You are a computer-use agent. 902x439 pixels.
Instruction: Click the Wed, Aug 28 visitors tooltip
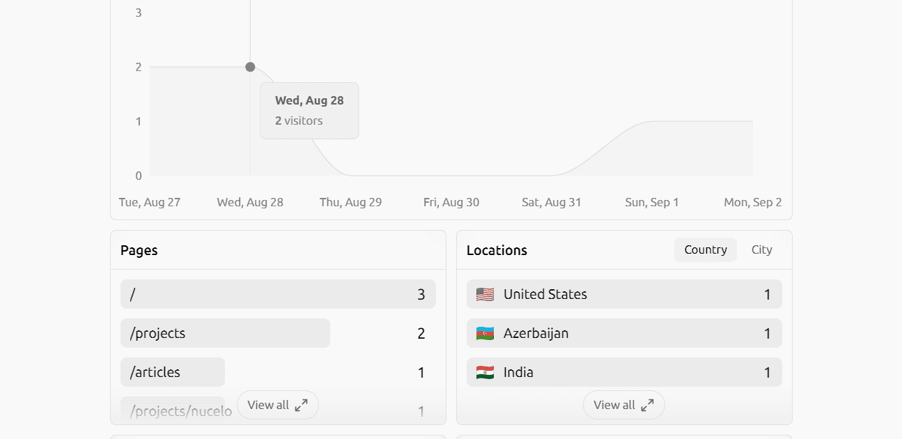pyautogui.click(x=309, y=111)
